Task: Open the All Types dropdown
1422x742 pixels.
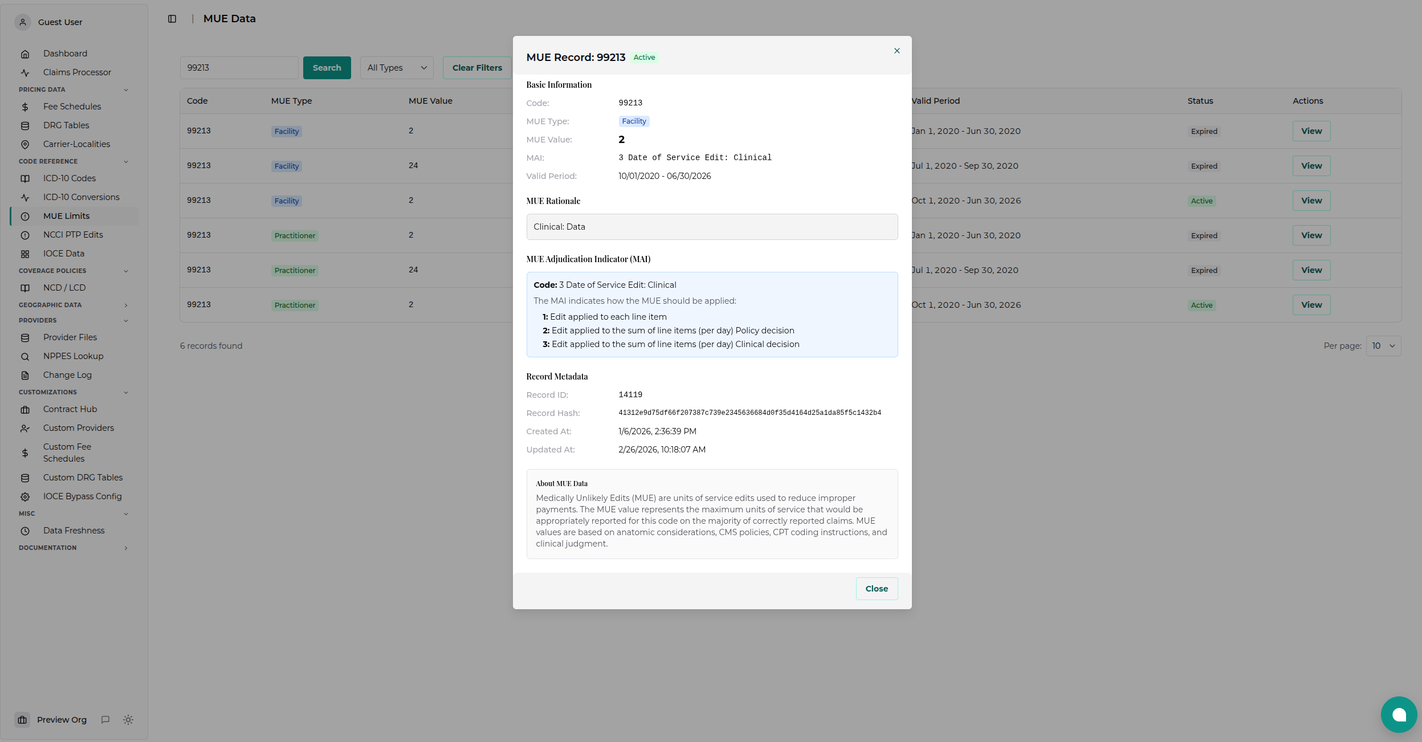Action: tap(397, 68)
